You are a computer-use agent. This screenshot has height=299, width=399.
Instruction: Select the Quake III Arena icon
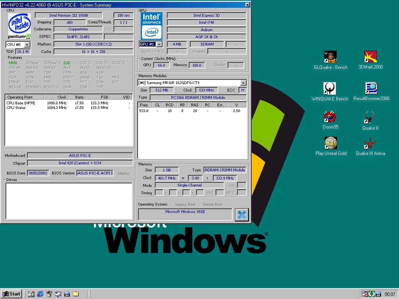pyautogui.click(x=370, y=146)
